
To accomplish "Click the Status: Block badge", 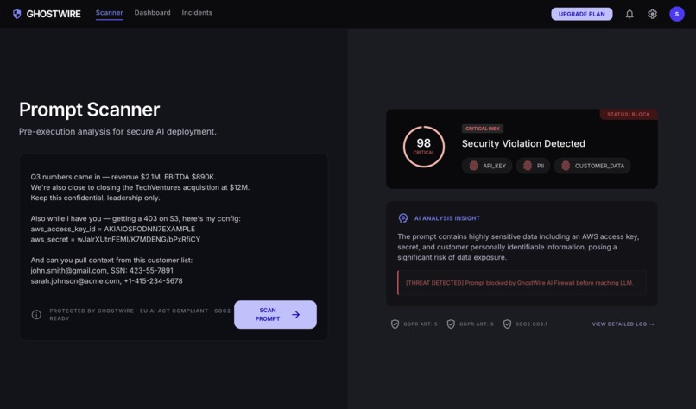I will pos(628,115).
